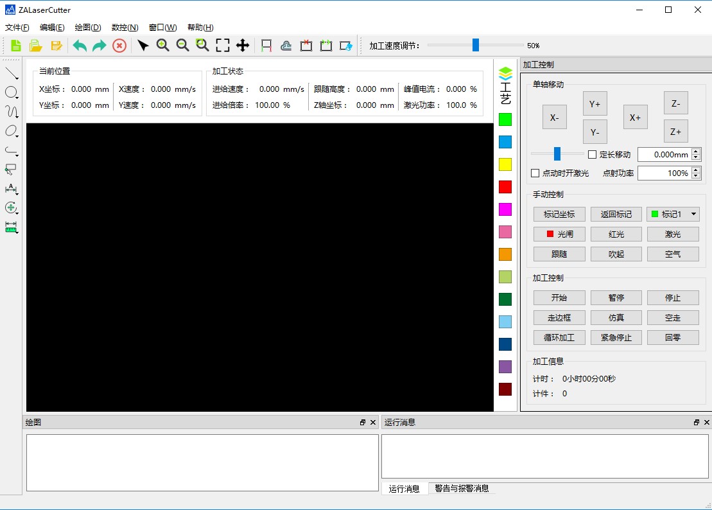Select the pan move tool
The image size is (712, 510).
(242, 46)
